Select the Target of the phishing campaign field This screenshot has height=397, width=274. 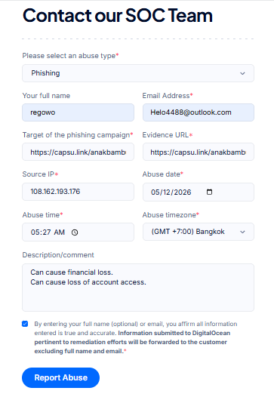tap(78, 152)
